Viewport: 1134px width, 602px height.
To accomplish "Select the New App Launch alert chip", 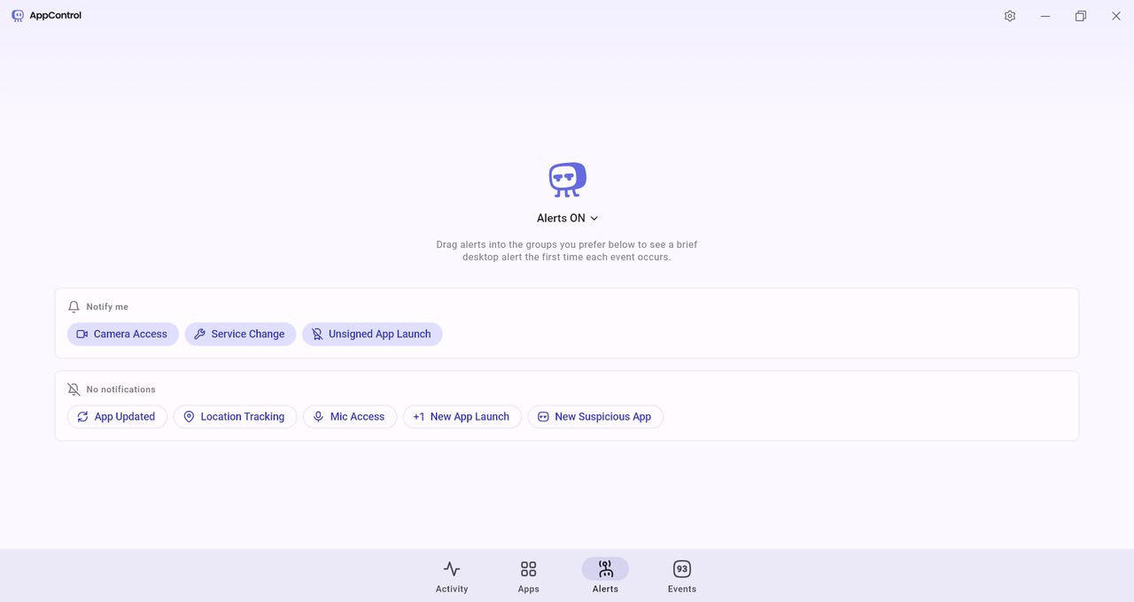I will click(462, 417).
